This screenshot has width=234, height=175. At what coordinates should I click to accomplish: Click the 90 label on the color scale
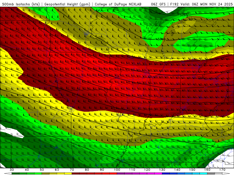tap(102, 170)
